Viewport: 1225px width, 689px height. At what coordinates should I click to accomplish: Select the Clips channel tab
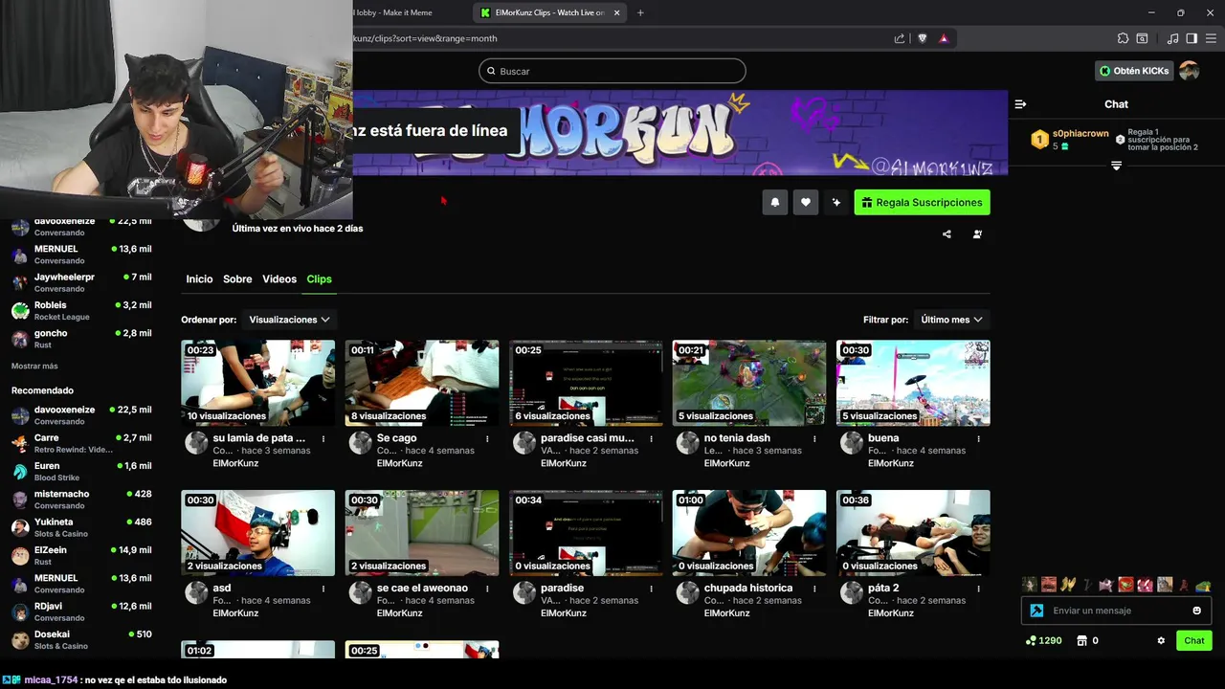pyautogui.click(x=319, y=279)
